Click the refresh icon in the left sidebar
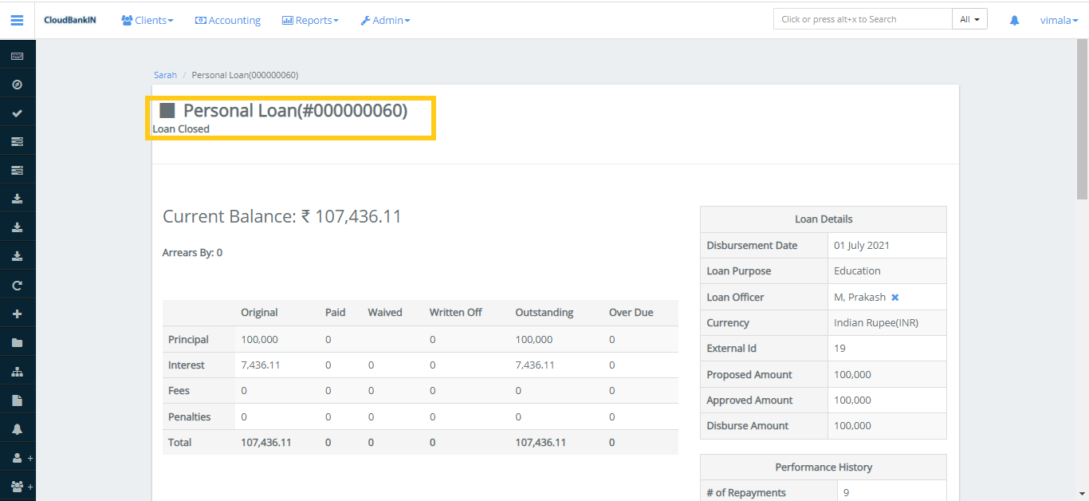 tap(17, 284)
